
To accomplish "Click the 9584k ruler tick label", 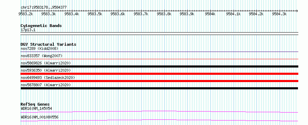I will click(210, 14).
